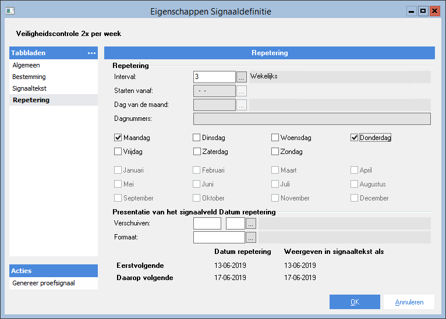
Task: Click the Interval input field
Action: point(214,76)
